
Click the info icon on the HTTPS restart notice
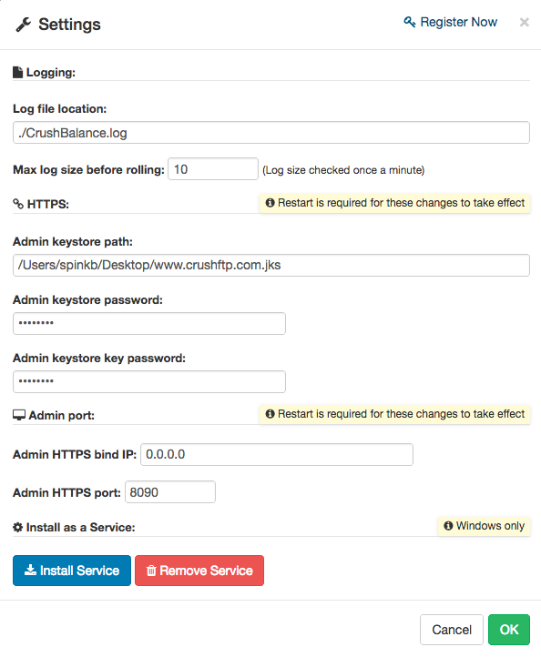coord(270,203)
